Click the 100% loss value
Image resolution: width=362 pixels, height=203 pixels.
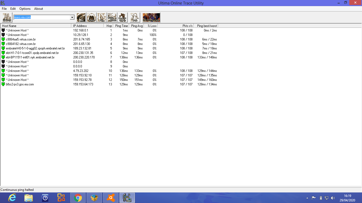(153, 35)
